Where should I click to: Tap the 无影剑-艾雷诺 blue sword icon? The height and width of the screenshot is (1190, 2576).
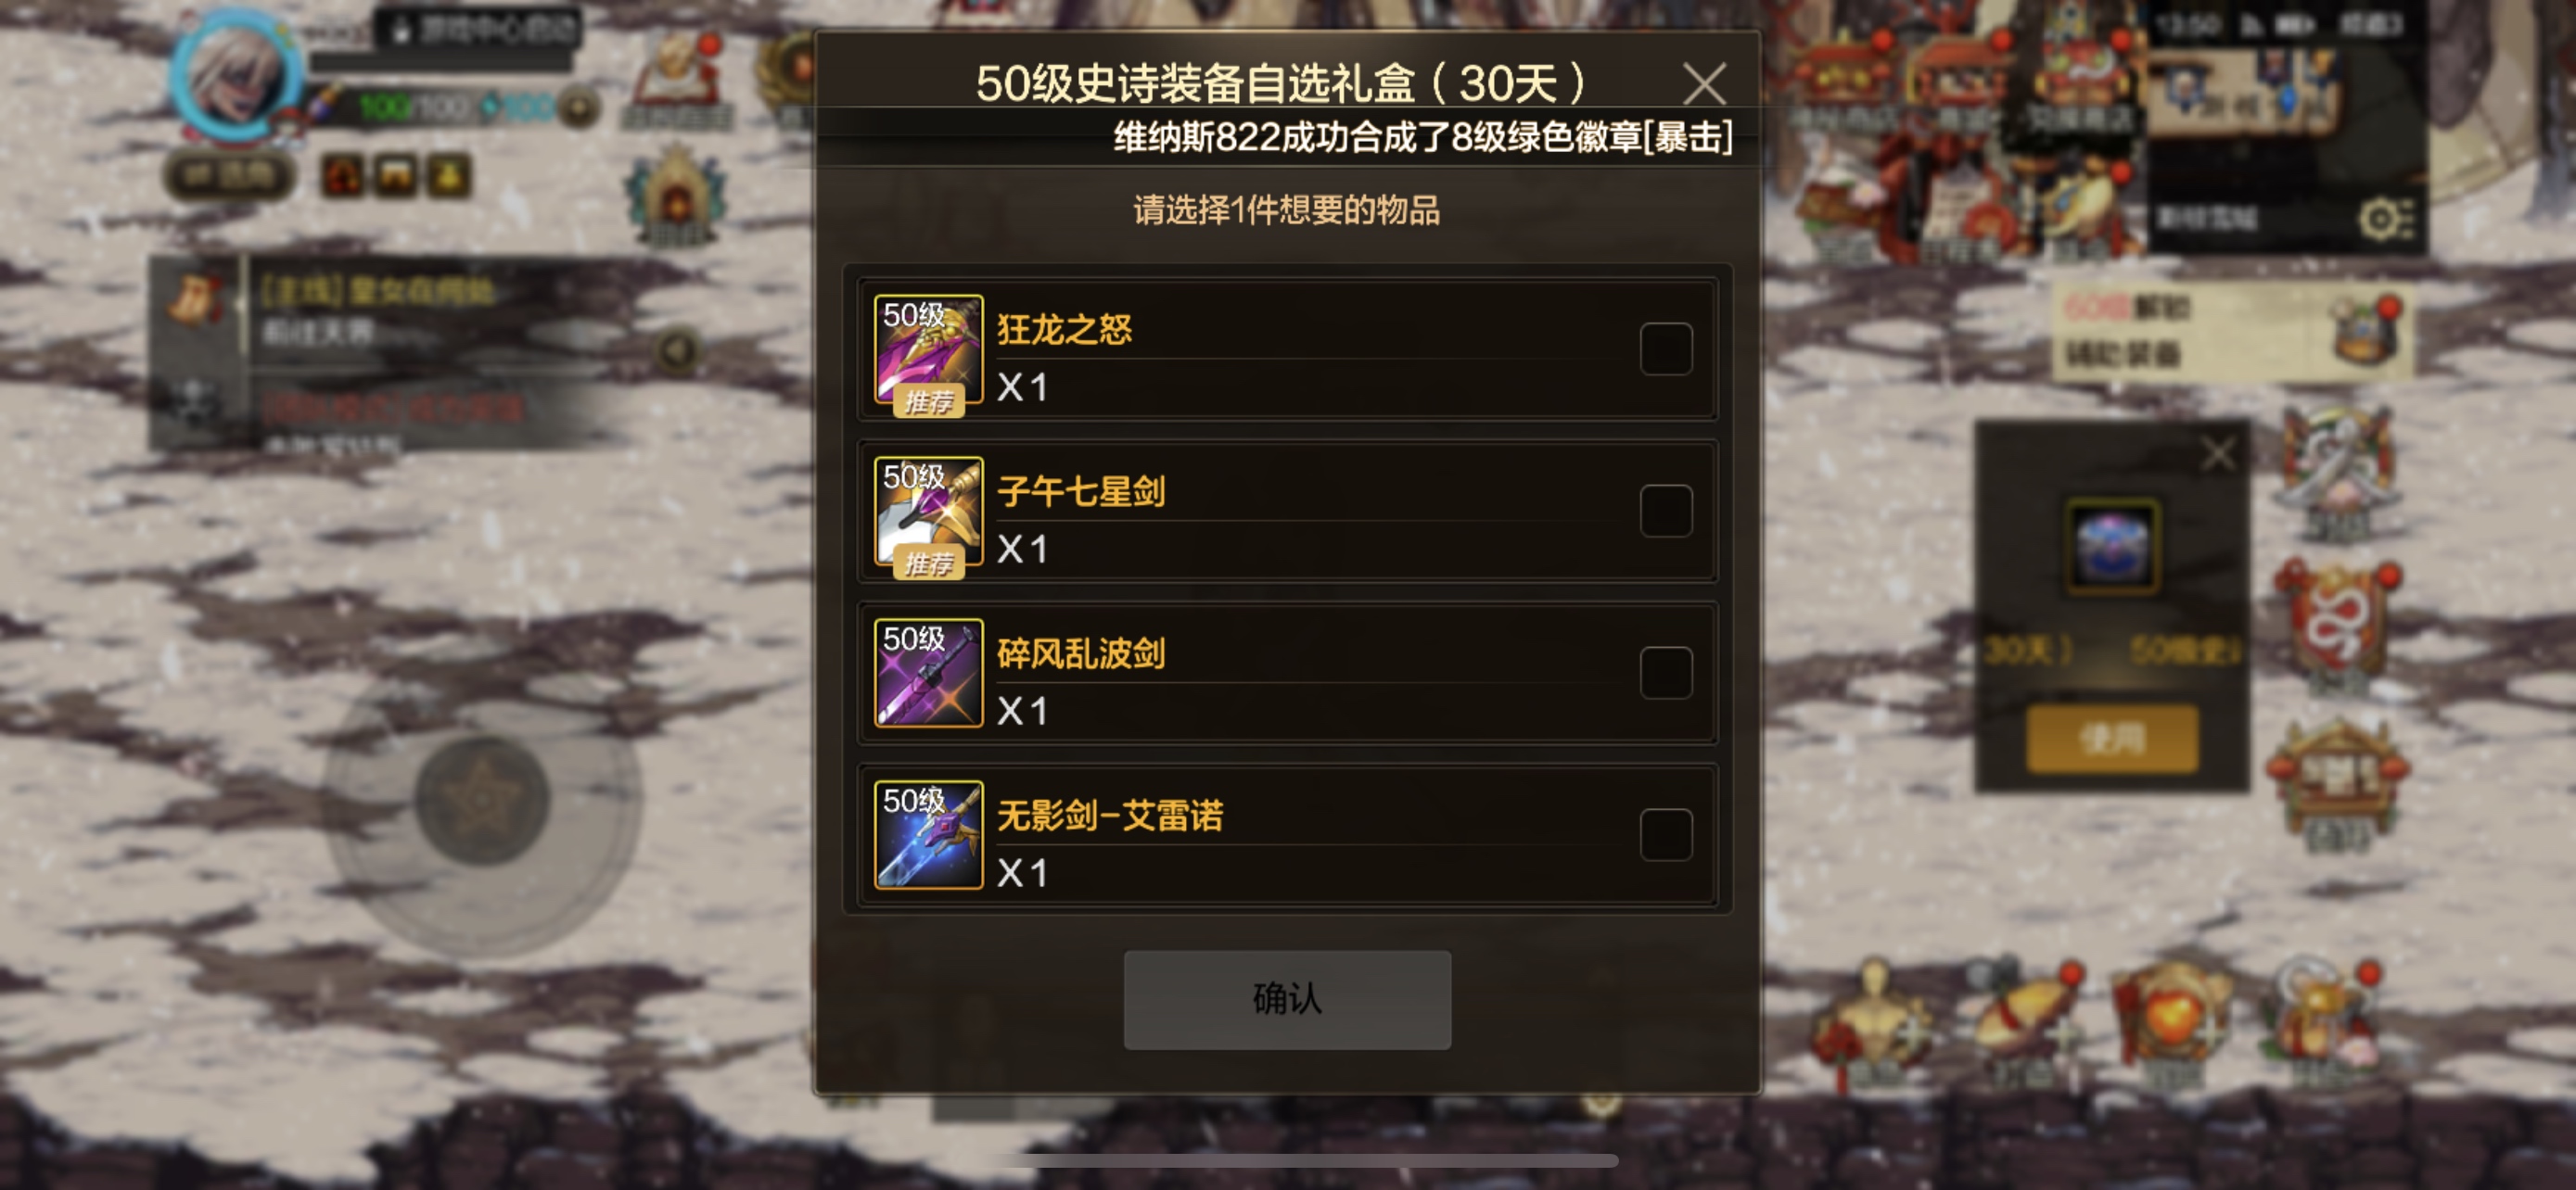pos(928,835)
